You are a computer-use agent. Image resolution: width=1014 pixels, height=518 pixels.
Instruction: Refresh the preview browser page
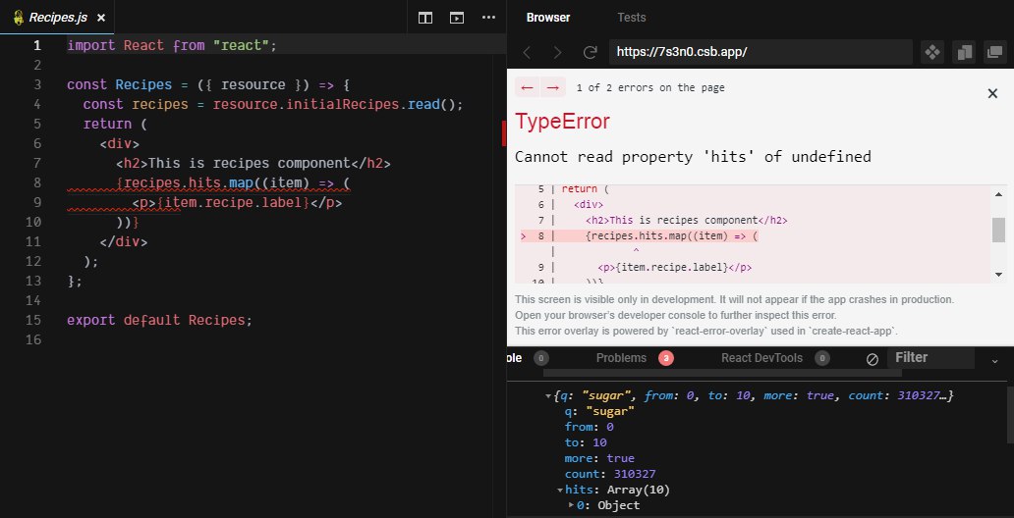click(590, 52)
